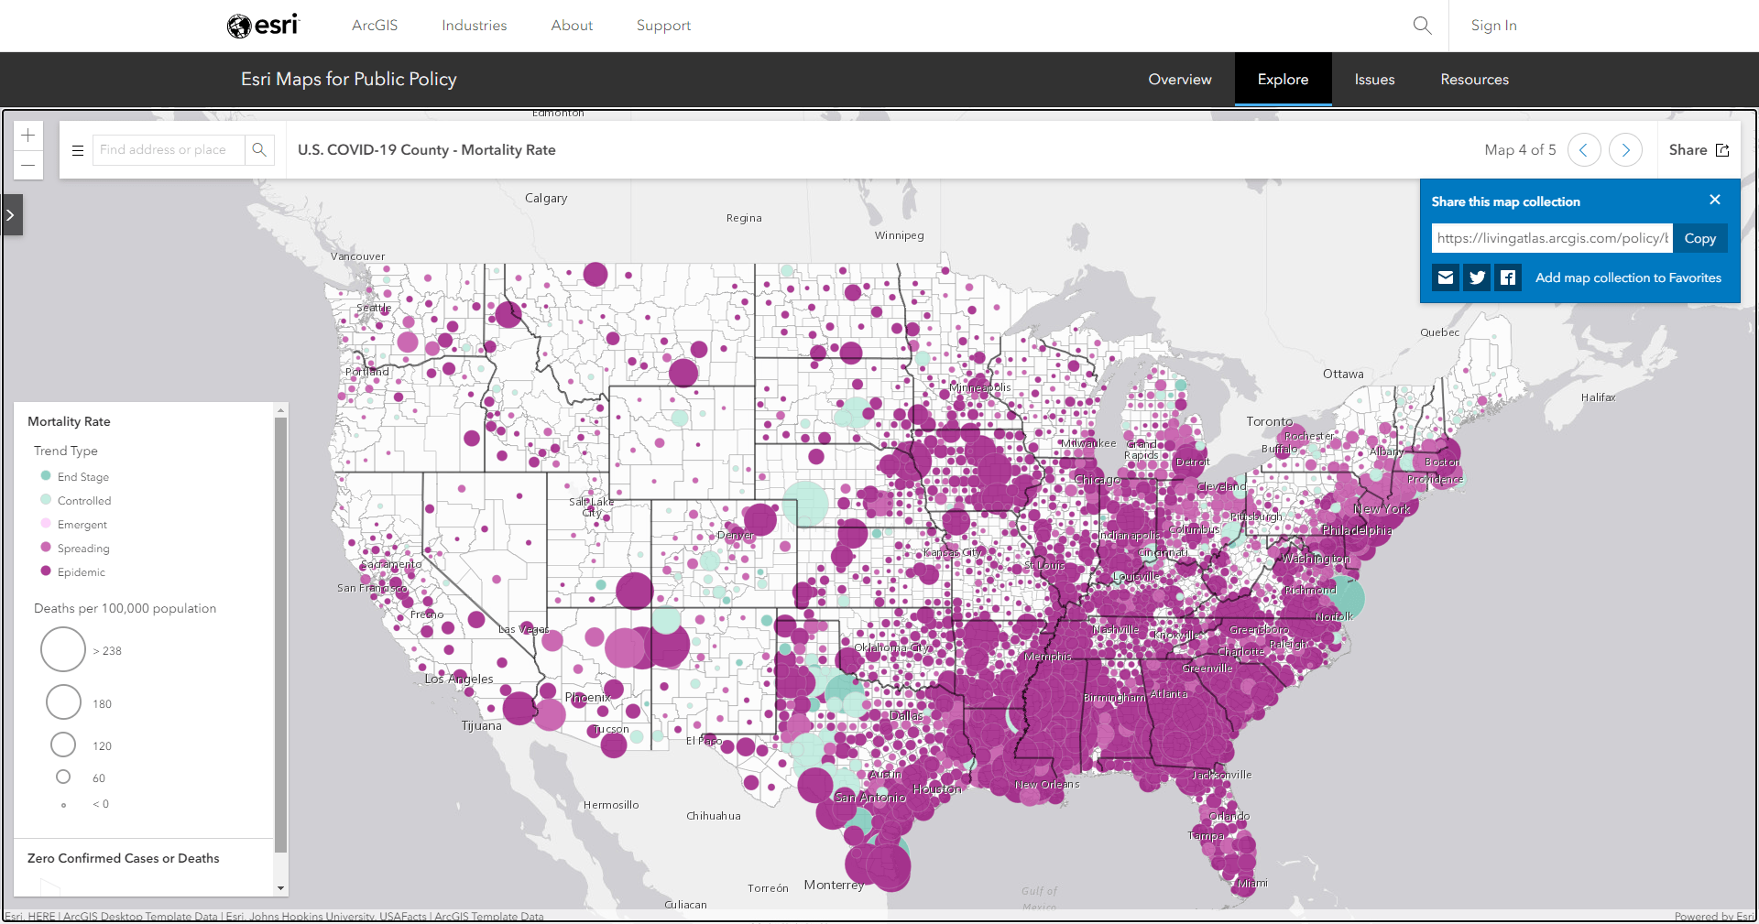1759x924 pixels.
Task: Click the legend panel scrollbar thumb
Action: 281,636
